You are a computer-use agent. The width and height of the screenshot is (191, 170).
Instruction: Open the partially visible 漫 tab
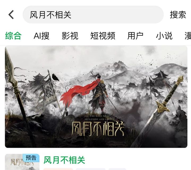[188, 36]
